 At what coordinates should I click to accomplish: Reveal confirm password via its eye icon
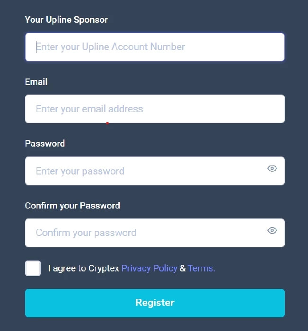[x=272, y=230]
